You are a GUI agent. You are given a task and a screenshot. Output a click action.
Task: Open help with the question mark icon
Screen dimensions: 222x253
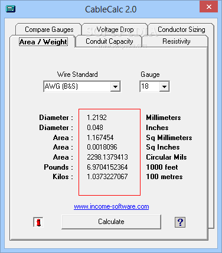tap(180, 222)
